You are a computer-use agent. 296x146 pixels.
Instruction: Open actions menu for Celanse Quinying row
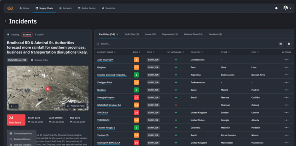point(286,75)
